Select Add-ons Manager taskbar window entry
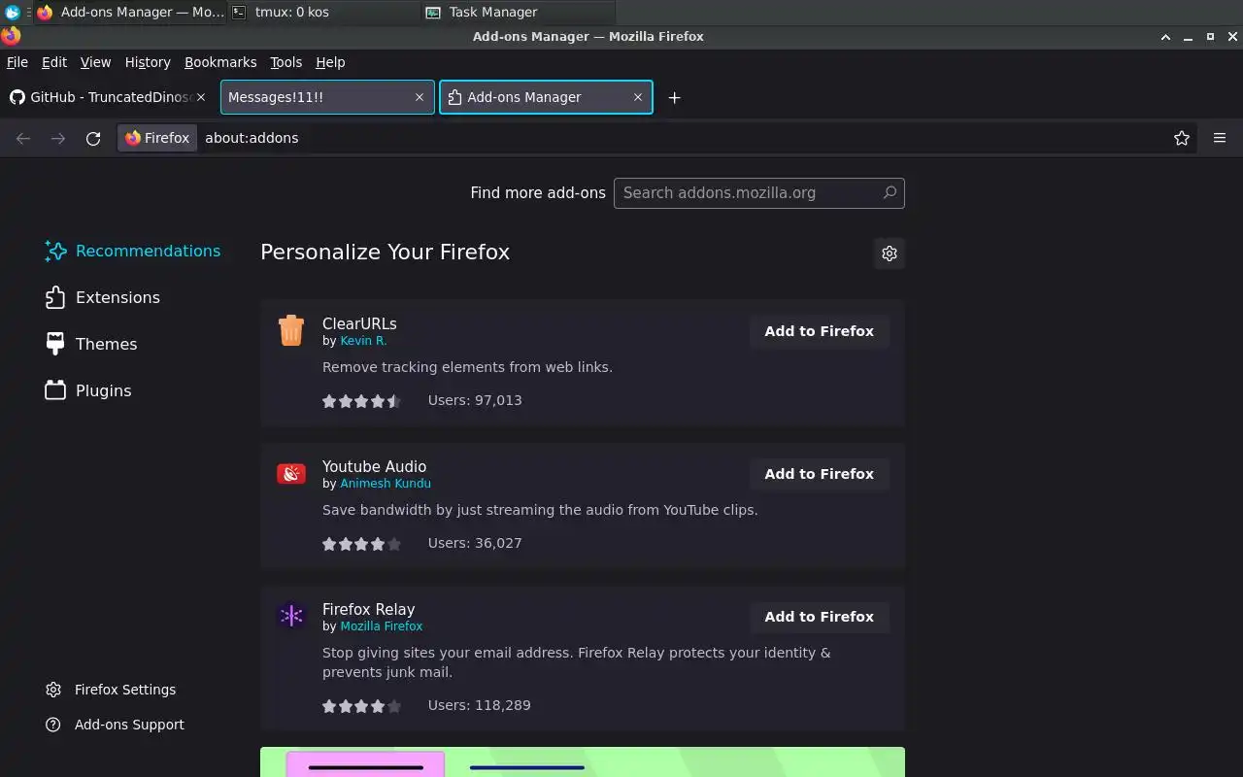1243x777 pixels. coord(130,13)
